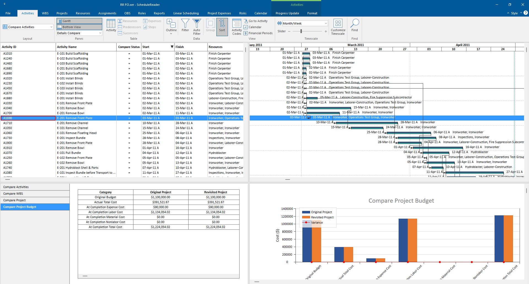Click the Compare Status column header

(x=129, y=47)
